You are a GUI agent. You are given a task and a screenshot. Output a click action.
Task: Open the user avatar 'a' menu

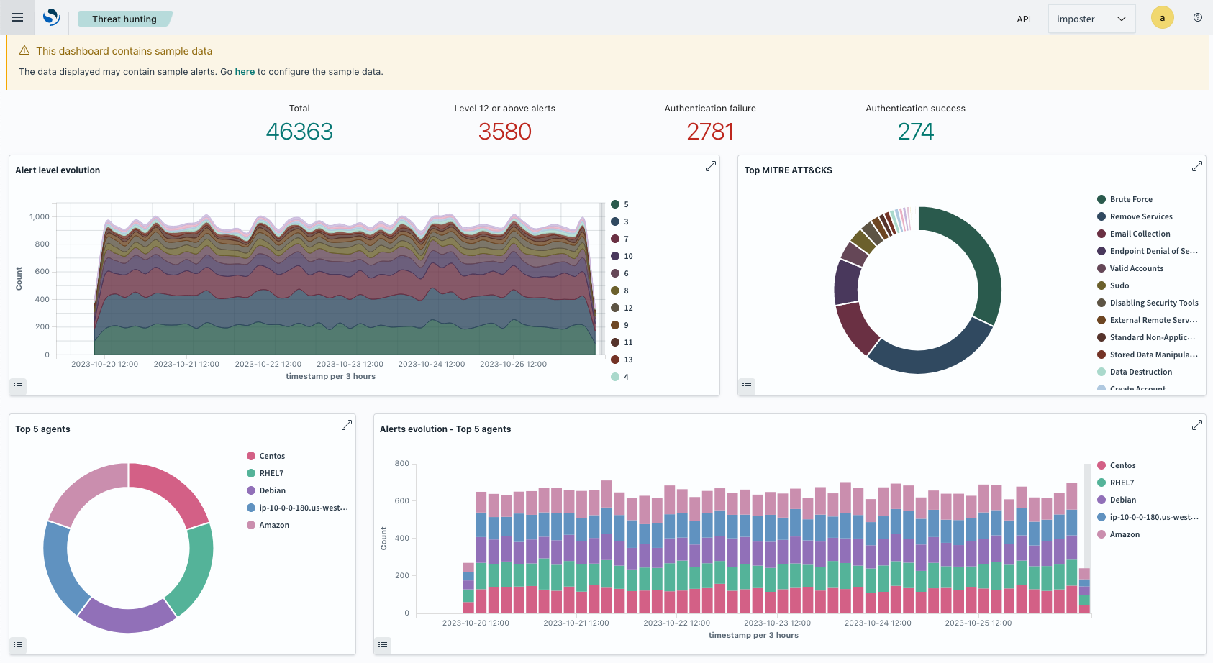point(1162,18)
